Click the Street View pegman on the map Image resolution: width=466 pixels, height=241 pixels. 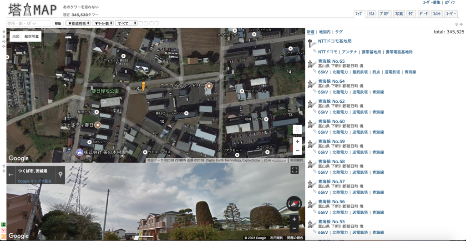click(x=298, y=130)
